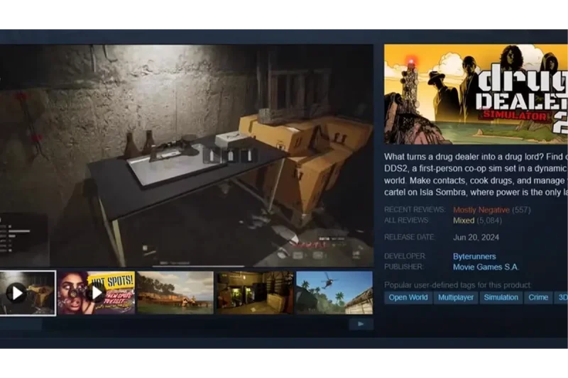Click the main gameplay video player
The width and height of the screenshot is (568, 378).
pos(187,155)
